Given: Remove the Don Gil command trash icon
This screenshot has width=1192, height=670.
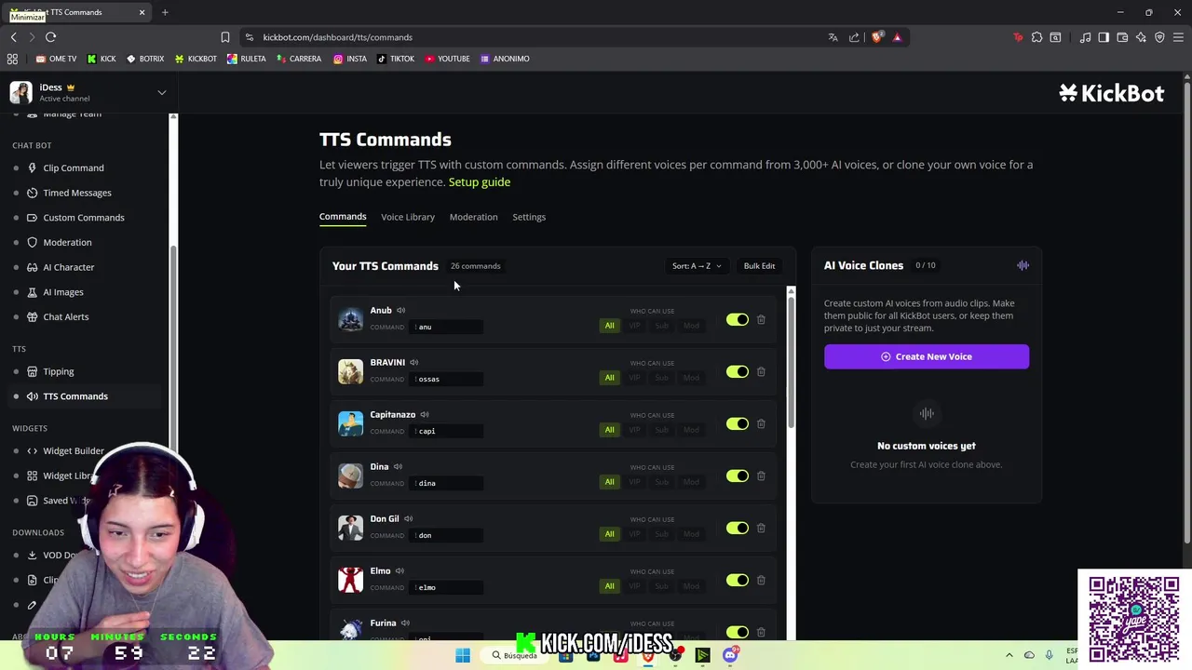Looking at the screenshot, I should tap(761, 528).
